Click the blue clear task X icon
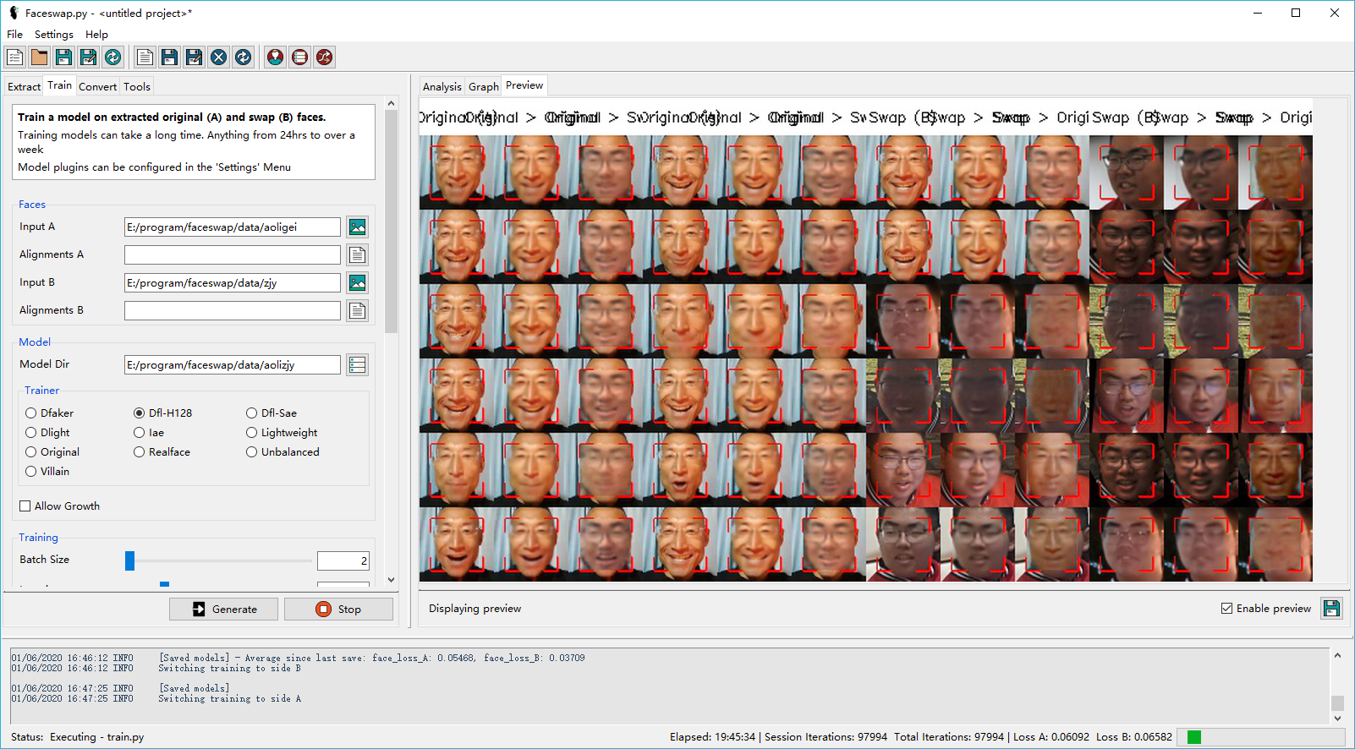Screen dimensions: 1355x749 [218, 57]
